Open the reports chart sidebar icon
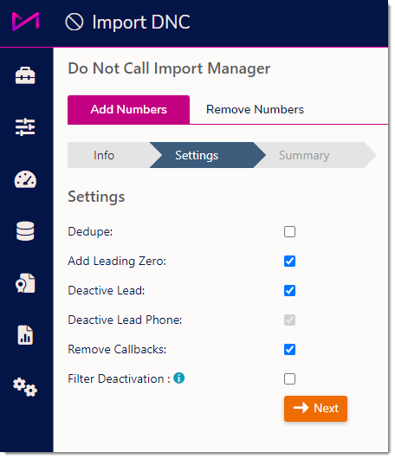Image resolution: width=395 pixels, height=459 pixels. [x=25, y=335]
